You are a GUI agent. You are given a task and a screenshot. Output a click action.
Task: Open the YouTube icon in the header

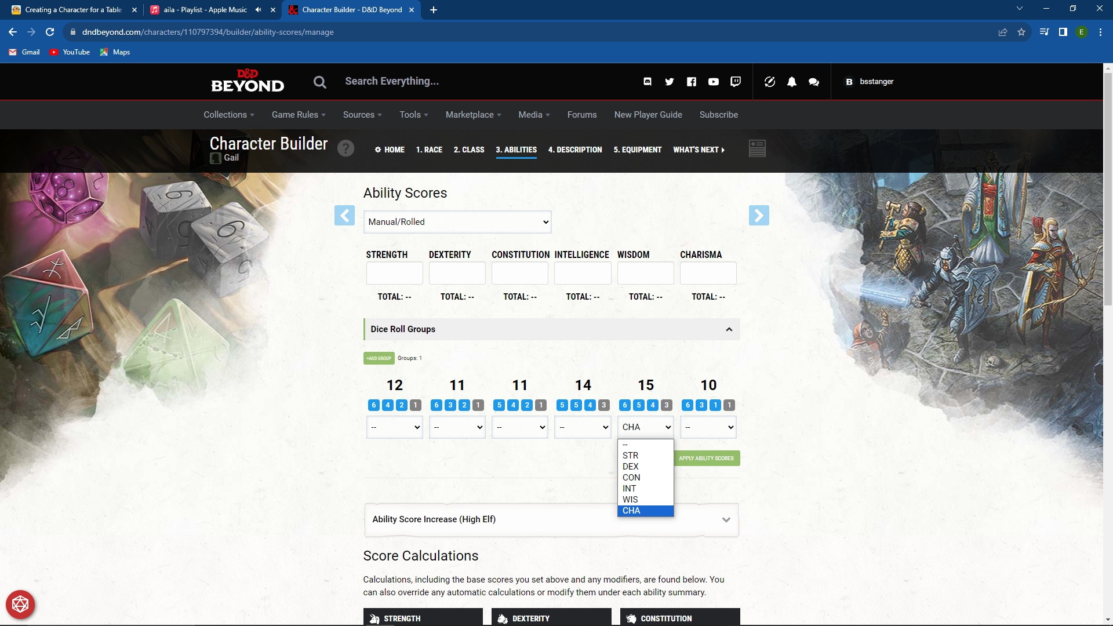pyautogui.click(x=714, y=82)
